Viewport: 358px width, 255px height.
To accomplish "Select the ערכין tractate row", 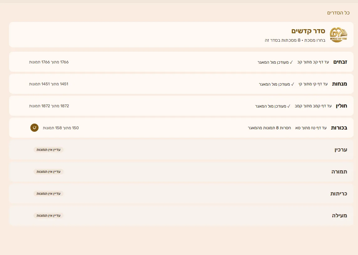I will [181, 150].
